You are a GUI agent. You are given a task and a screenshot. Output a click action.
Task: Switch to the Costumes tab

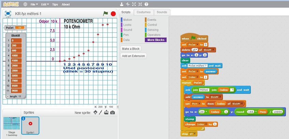143,12
